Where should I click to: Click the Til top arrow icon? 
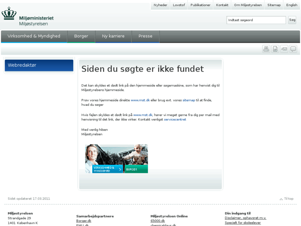pyautogui.click(x=281, y=199)
